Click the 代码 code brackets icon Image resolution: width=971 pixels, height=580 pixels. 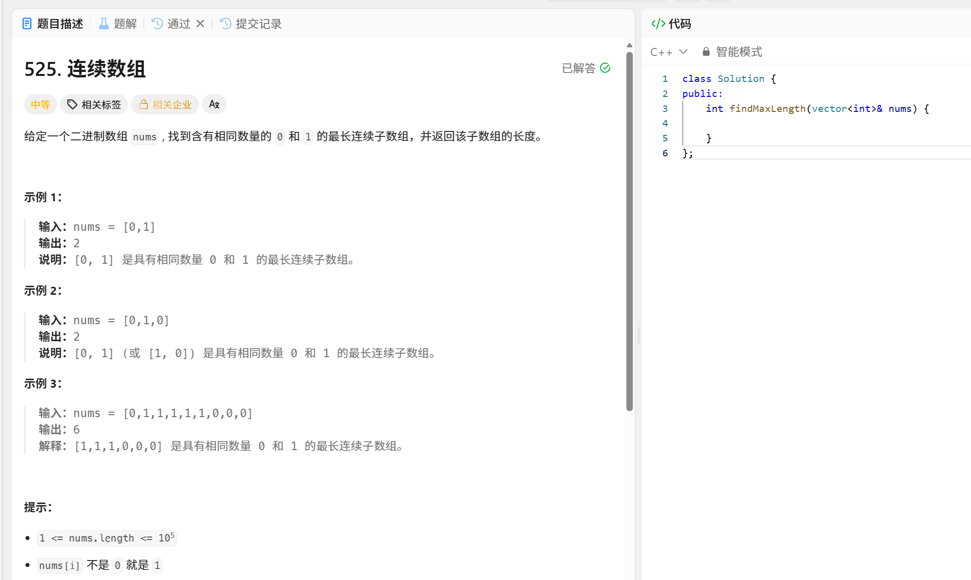pyautogui.click(x=658, y=24)
